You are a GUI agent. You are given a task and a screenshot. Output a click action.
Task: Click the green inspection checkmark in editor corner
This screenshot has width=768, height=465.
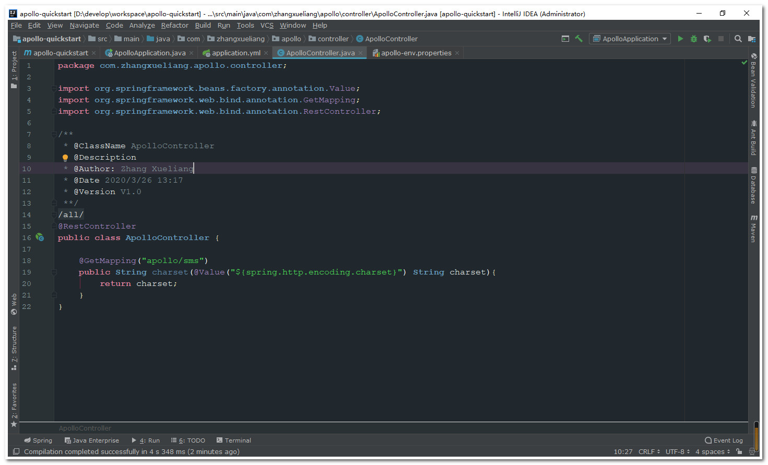coord(745,63)
